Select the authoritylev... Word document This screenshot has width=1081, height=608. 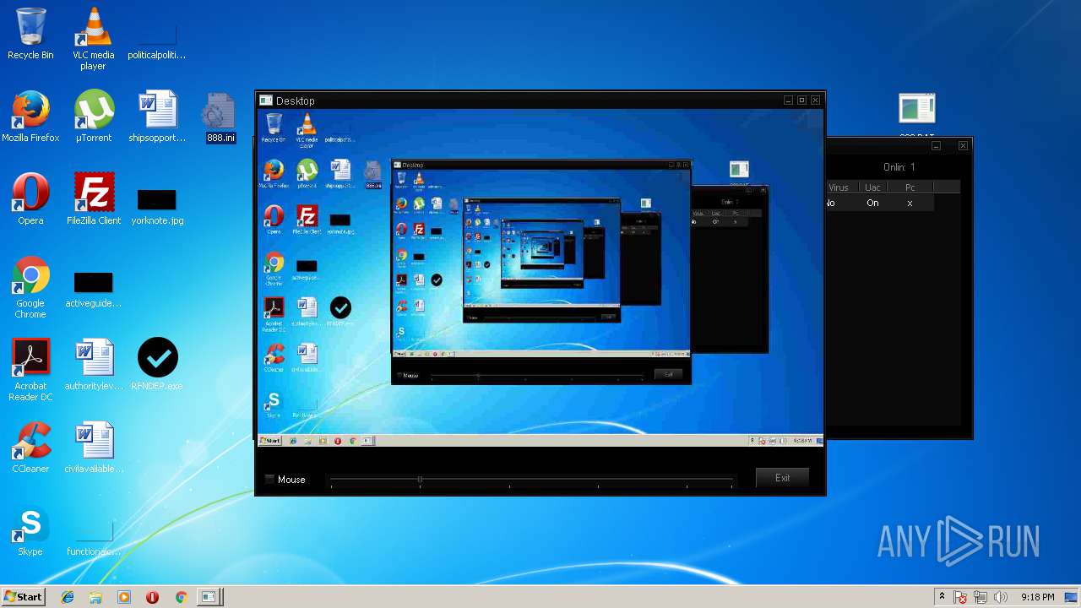pyautogui.click(x=94, y=365)
